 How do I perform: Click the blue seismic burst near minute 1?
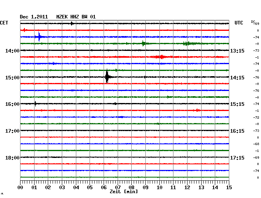tap(39, 37)
